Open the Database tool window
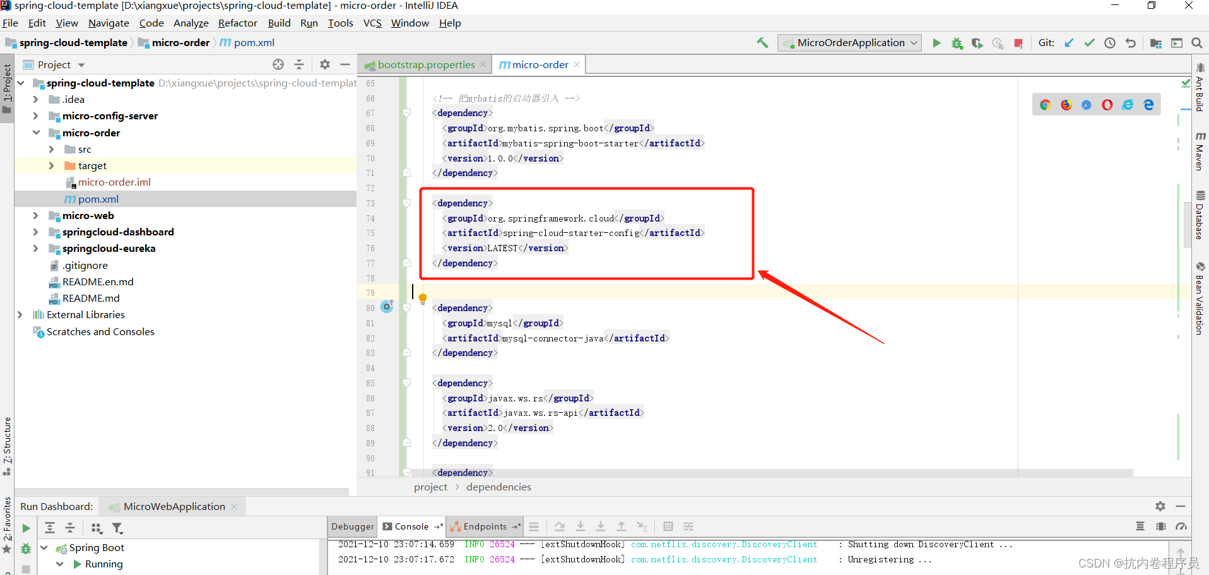The width and height of the screenshot is (1209, 575). coord(1200,215)
